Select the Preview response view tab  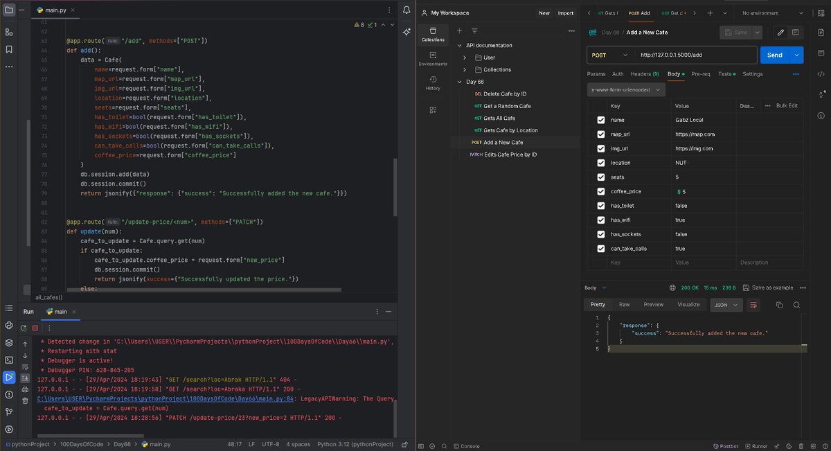click(654, 305)
